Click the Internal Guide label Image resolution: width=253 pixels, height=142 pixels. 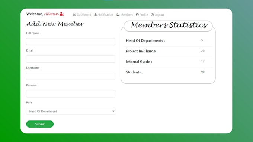click(139, 62)
